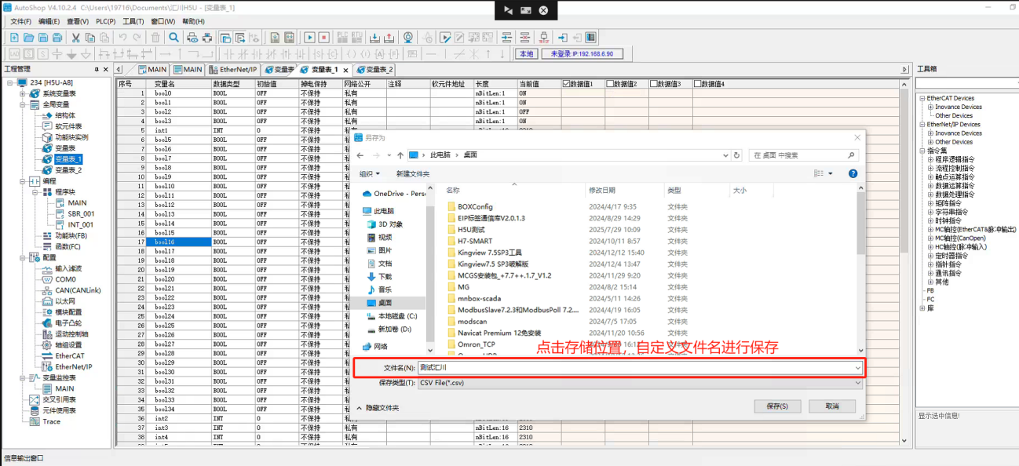Click the magnifier Find icon in toolbar

coord(173,38)
